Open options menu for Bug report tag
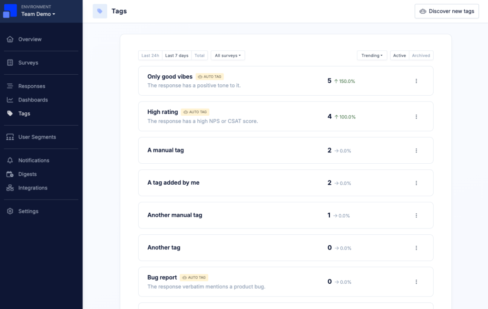Viewport: 488px width, 309px height. tap(416, 282)
